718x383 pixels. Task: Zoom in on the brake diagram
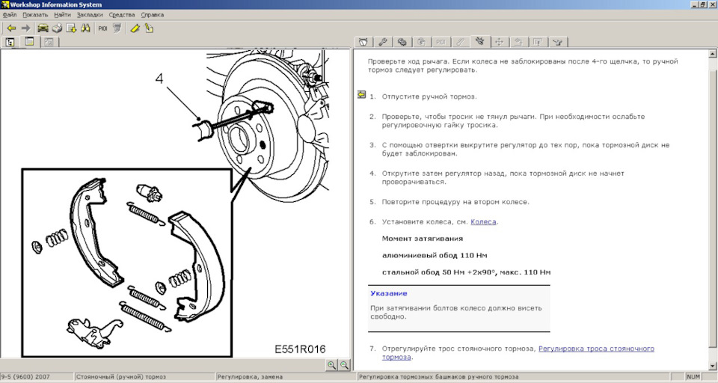click(x=331, y=364)
